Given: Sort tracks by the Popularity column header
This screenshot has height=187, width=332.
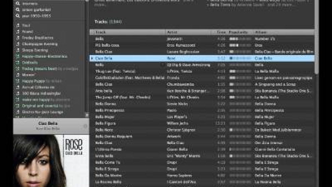Looking at the screenshot, I should pyautogui.click(x=238, y=32).
